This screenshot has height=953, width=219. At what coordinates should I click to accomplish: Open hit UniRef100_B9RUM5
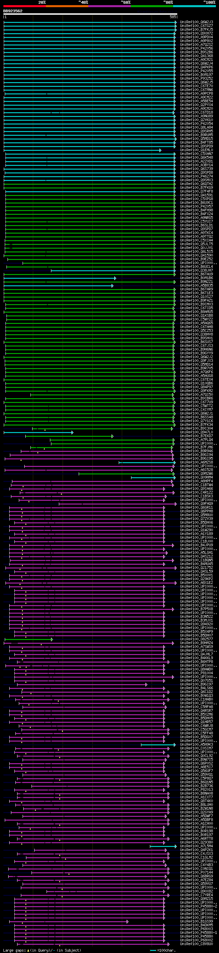196,135
